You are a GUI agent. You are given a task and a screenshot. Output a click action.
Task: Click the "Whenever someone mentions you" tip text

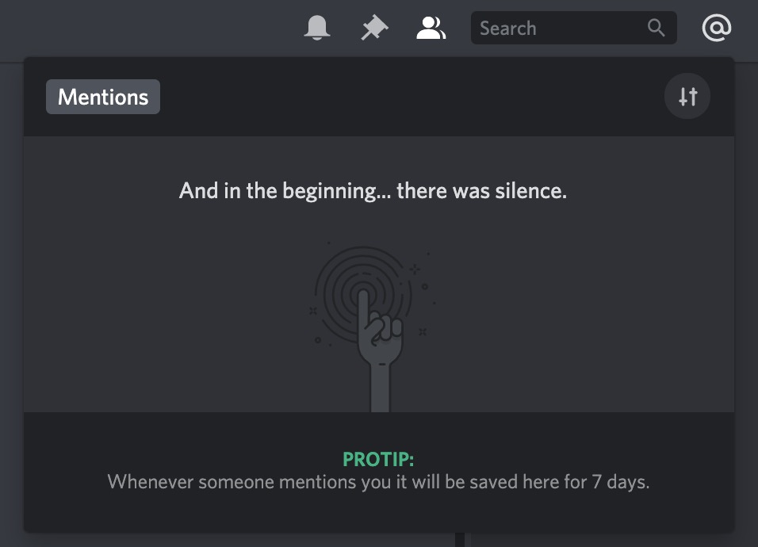pyautogui.click(x=378, y=481)
